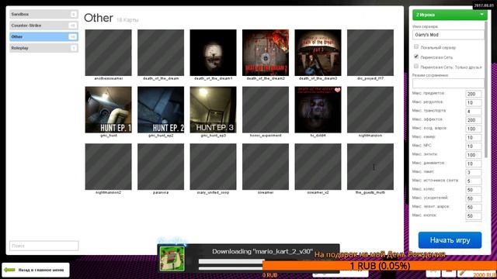This screenshot has width=497, height=279.
Task: Open the Roleplay map category
Action: tap(43, 48)
